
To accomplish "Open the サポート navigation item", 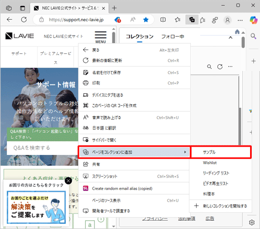I will [19, 53].
